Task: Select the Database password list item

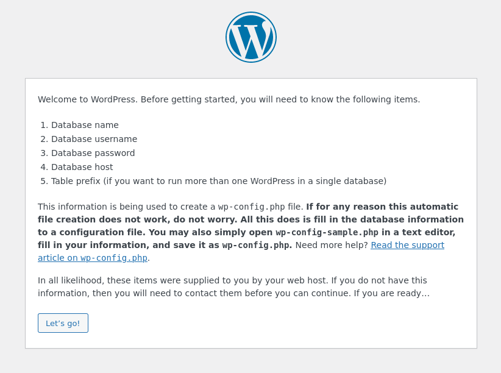Action: (93, 153)
